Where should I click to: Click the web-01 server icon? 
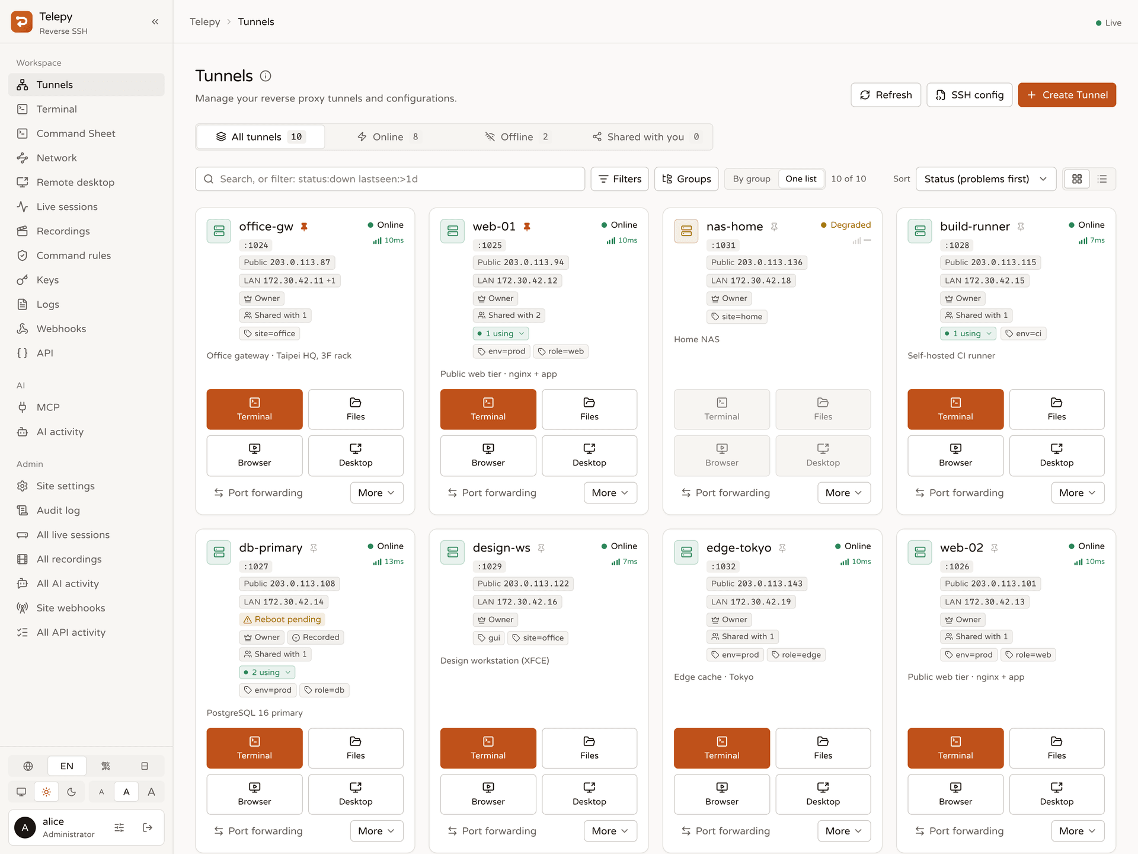453,231
